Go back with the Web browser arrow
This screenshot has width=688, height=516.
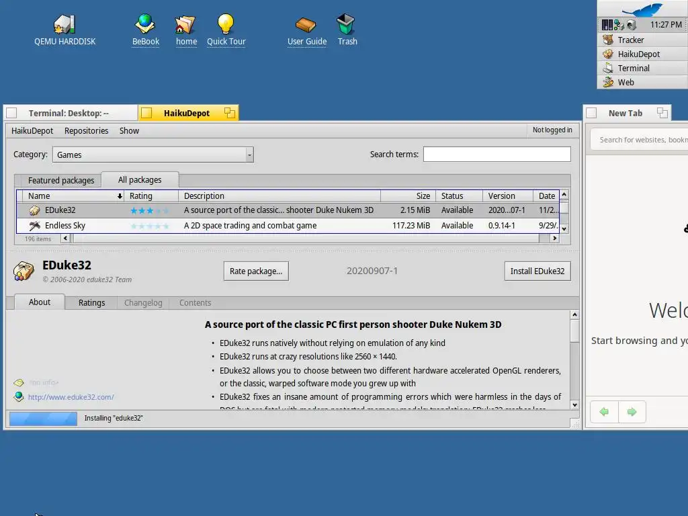click(x=604, y=412)
